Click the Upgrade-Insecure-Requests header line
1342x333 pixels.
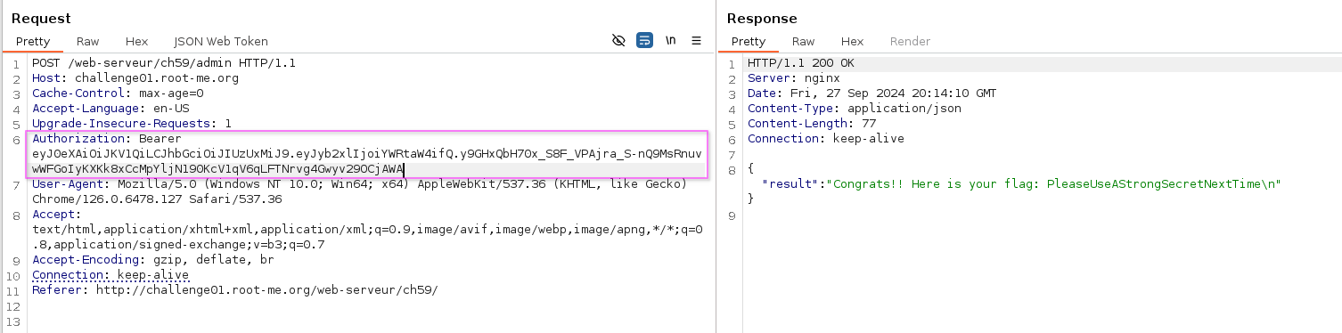(x=132, y=124)
